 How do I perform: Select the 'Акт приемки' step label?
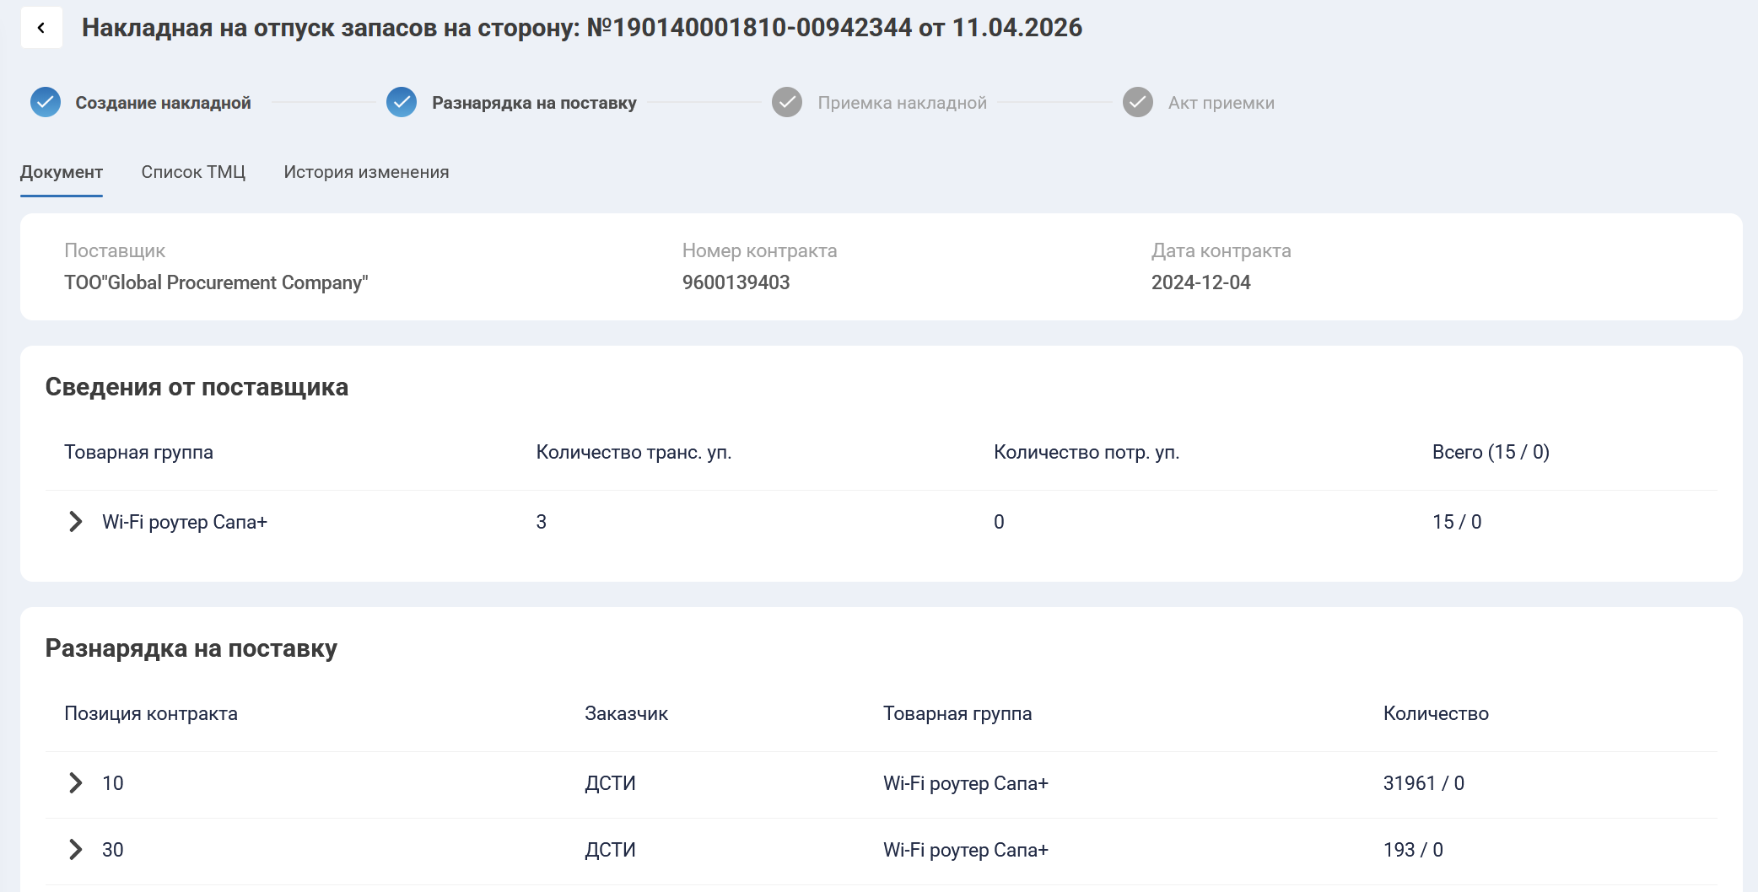tap(1221, 103)
